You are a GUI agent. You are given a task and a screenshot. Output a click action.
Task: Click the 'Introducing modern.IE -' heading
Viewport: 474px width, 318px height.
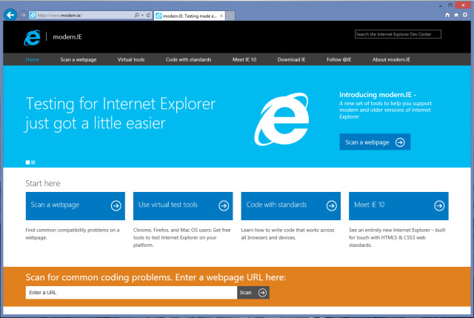(x=378, y=95)
